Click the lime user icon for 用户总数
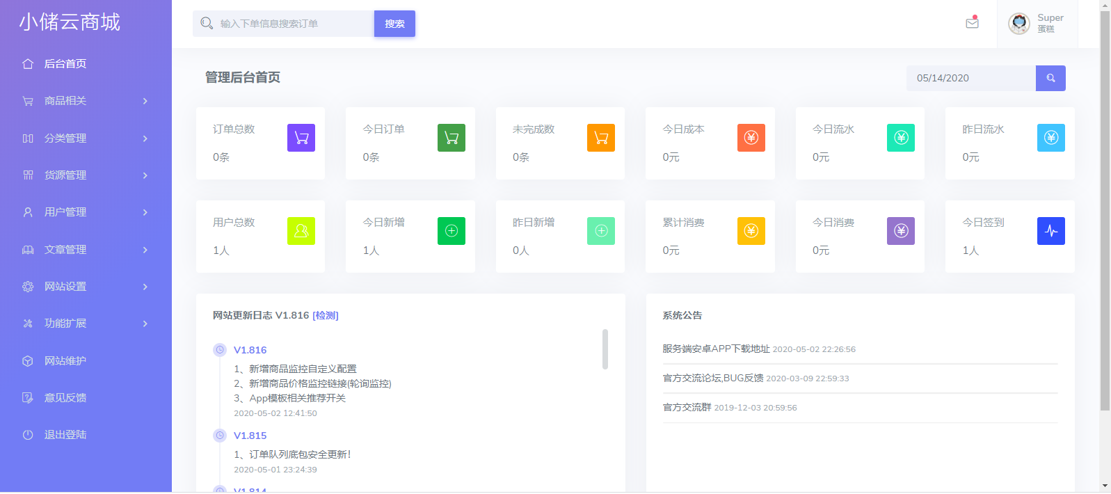The height and width of the screenshot is (494, 1111). tap(301, 231)
